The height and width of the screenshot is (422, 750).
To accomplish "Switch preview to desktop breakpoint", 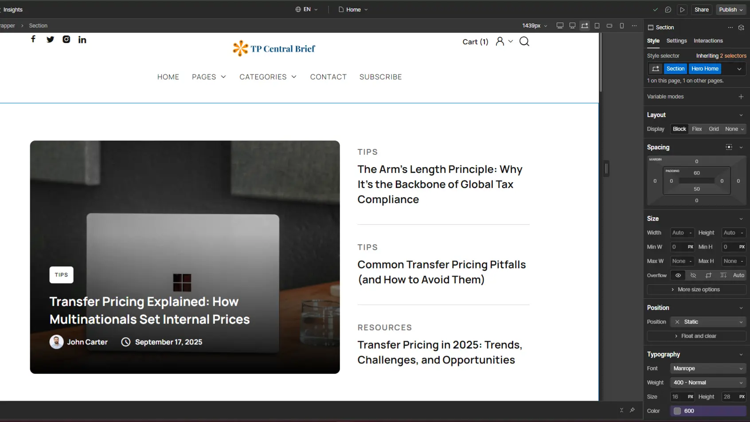I will point(572,25).
